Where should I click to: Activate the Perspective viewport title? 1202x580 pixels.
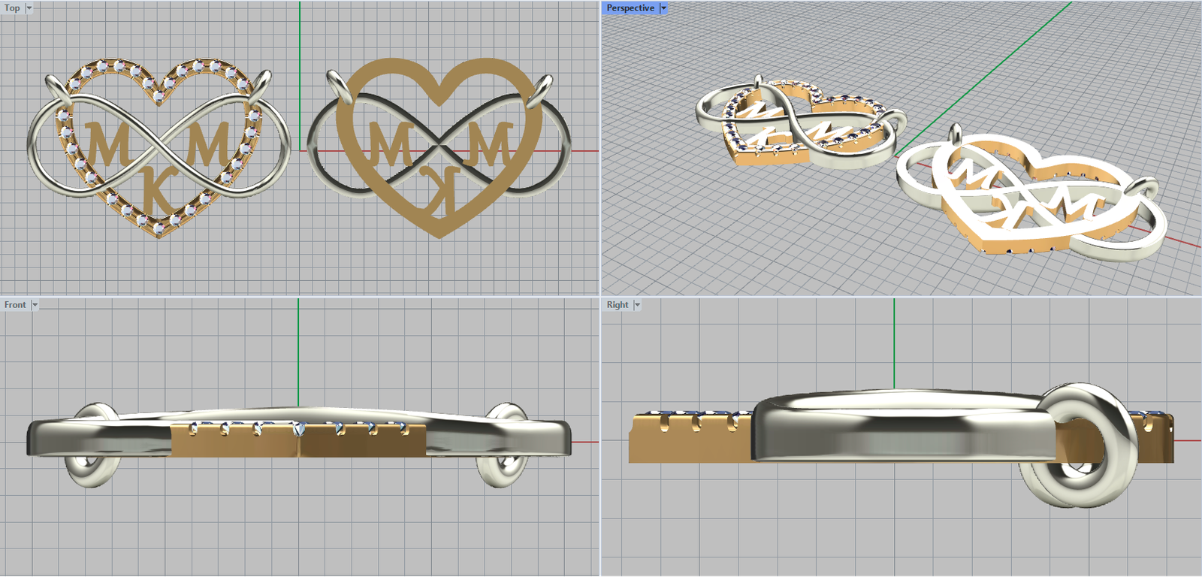[x=630, y=8]
